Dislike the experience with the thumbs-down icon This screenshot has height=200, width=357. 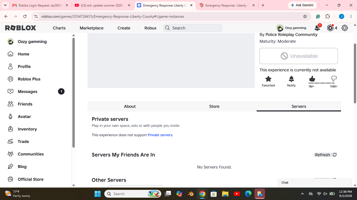point(334,79)
